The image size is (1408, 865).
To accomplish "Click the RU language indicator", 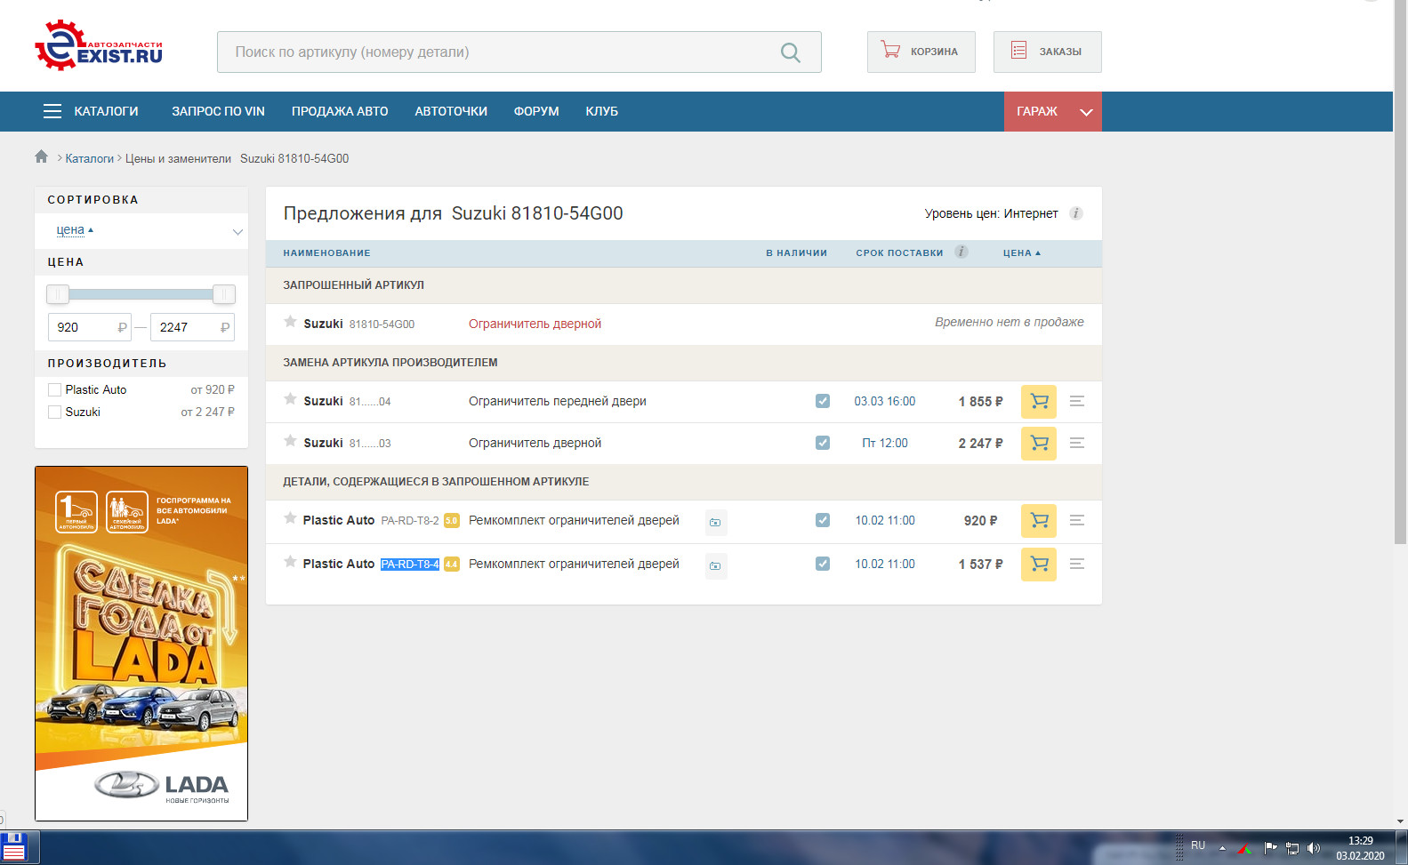I will coord(1198,845).
